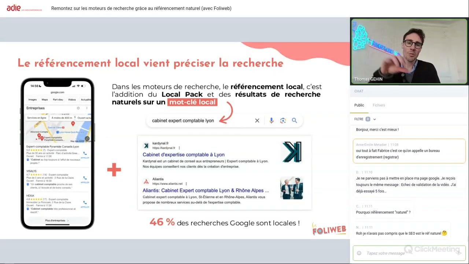The image size is (469, 264).
Task: Expand the FILTRE dropdown chevron
Action: click(374, 119)
